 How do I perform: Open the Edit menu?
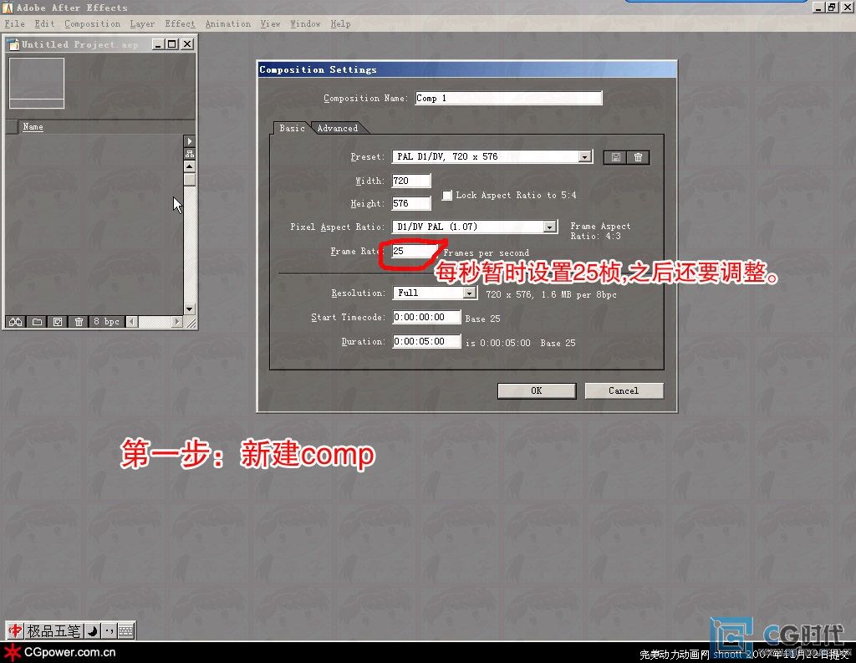[45, 23]
